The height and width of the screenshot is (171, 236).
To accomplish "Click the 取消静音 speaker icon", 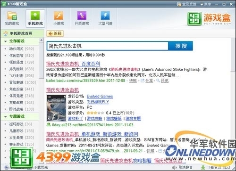I will pyautogui.click(x=175, y=167).
